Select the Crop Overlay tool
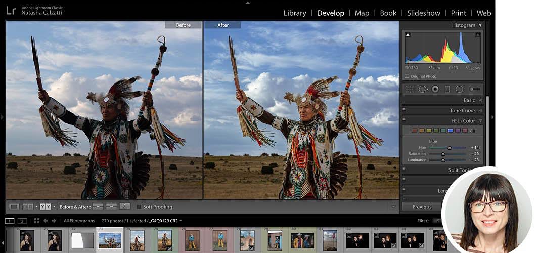Viewport: 539px width, 253px height. click(x=410, y=89)
